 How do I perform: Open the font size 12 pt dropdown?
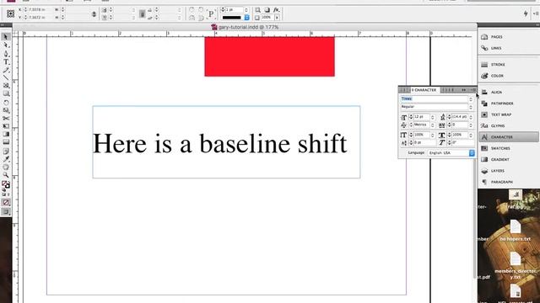coord(433,117)
